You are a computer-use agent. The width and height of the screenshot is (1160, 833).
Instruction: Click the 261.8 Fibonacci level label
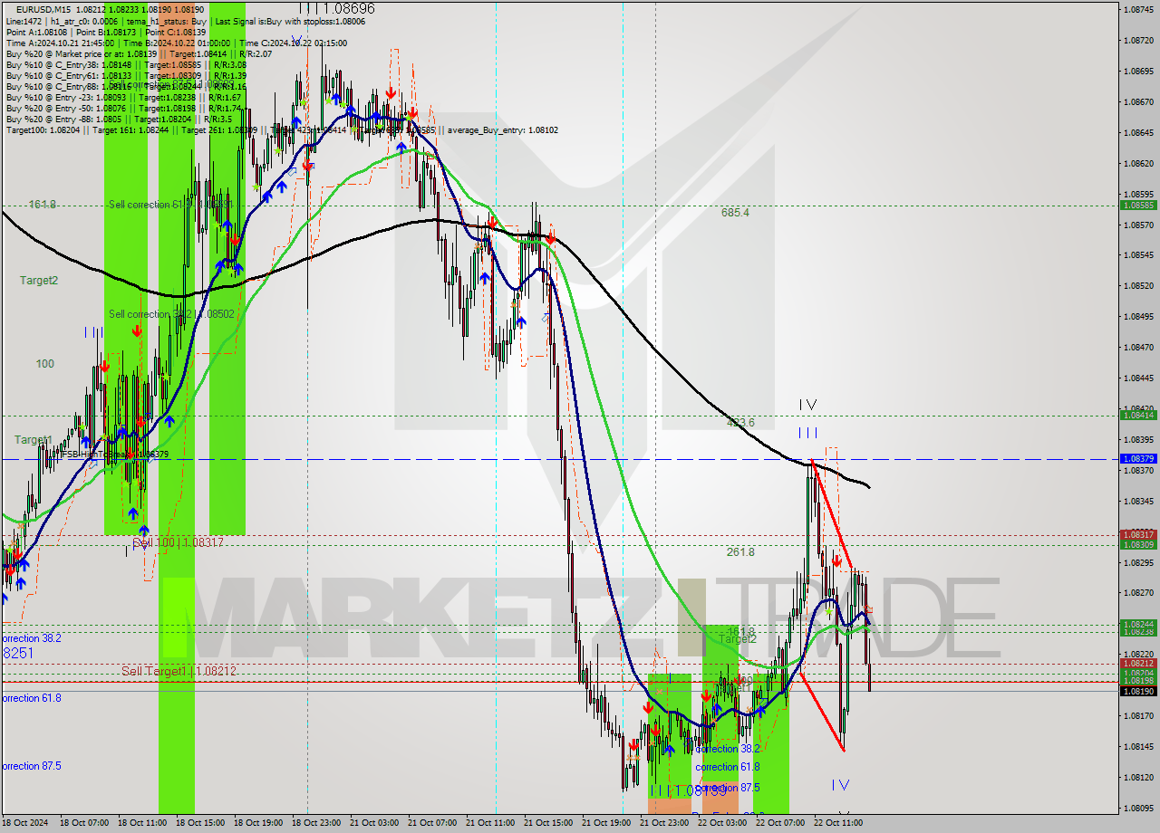click(740, 552)
